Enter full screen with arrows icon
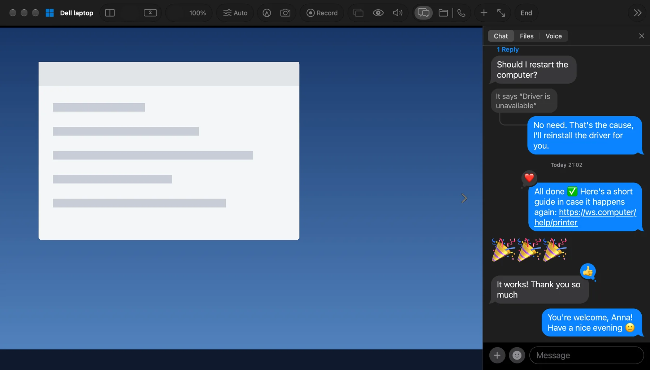This screenshot has height=370, width=650. [x=501, y=13]
